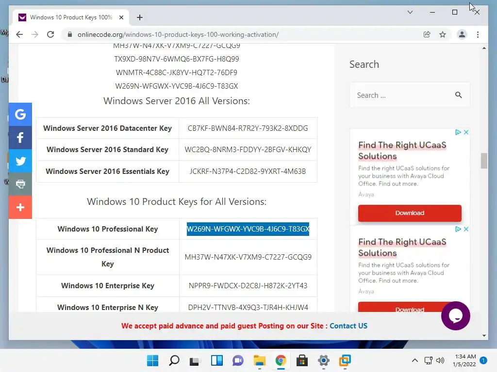This screenshot has width=497, height=372.
Task: Open the Chrome profile avatar icon
Action: click(462, 34)
